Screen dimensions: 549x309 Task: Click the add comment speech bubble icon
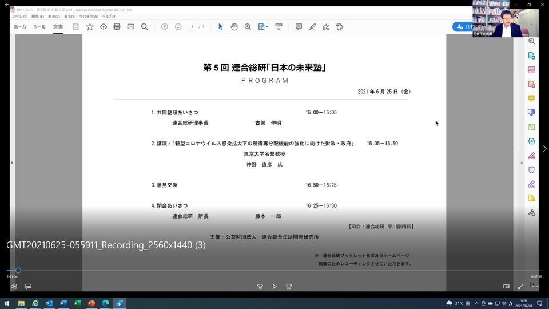point(299,27)
